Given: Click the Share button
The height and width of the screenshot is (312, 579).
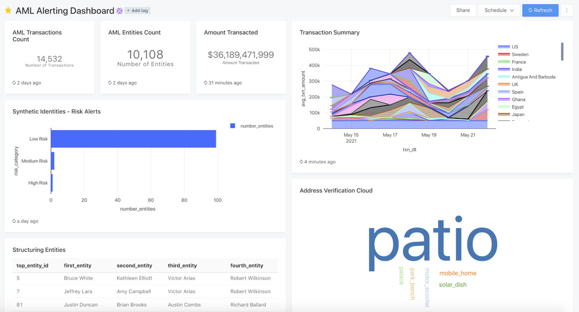Looking at the screenshot, I should [x=463, y=10].
